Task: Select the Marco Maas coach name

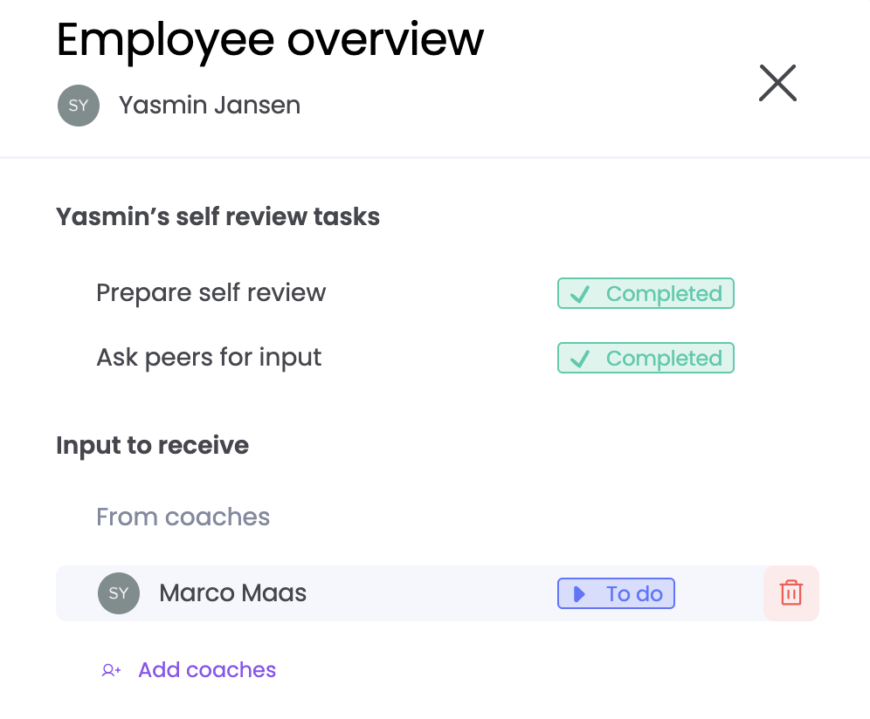Action: 232,593
